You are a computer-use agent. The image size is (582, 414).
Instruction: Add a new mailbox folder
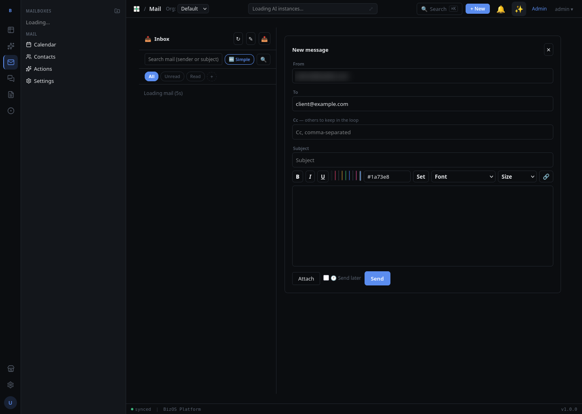tap(117, 11)
